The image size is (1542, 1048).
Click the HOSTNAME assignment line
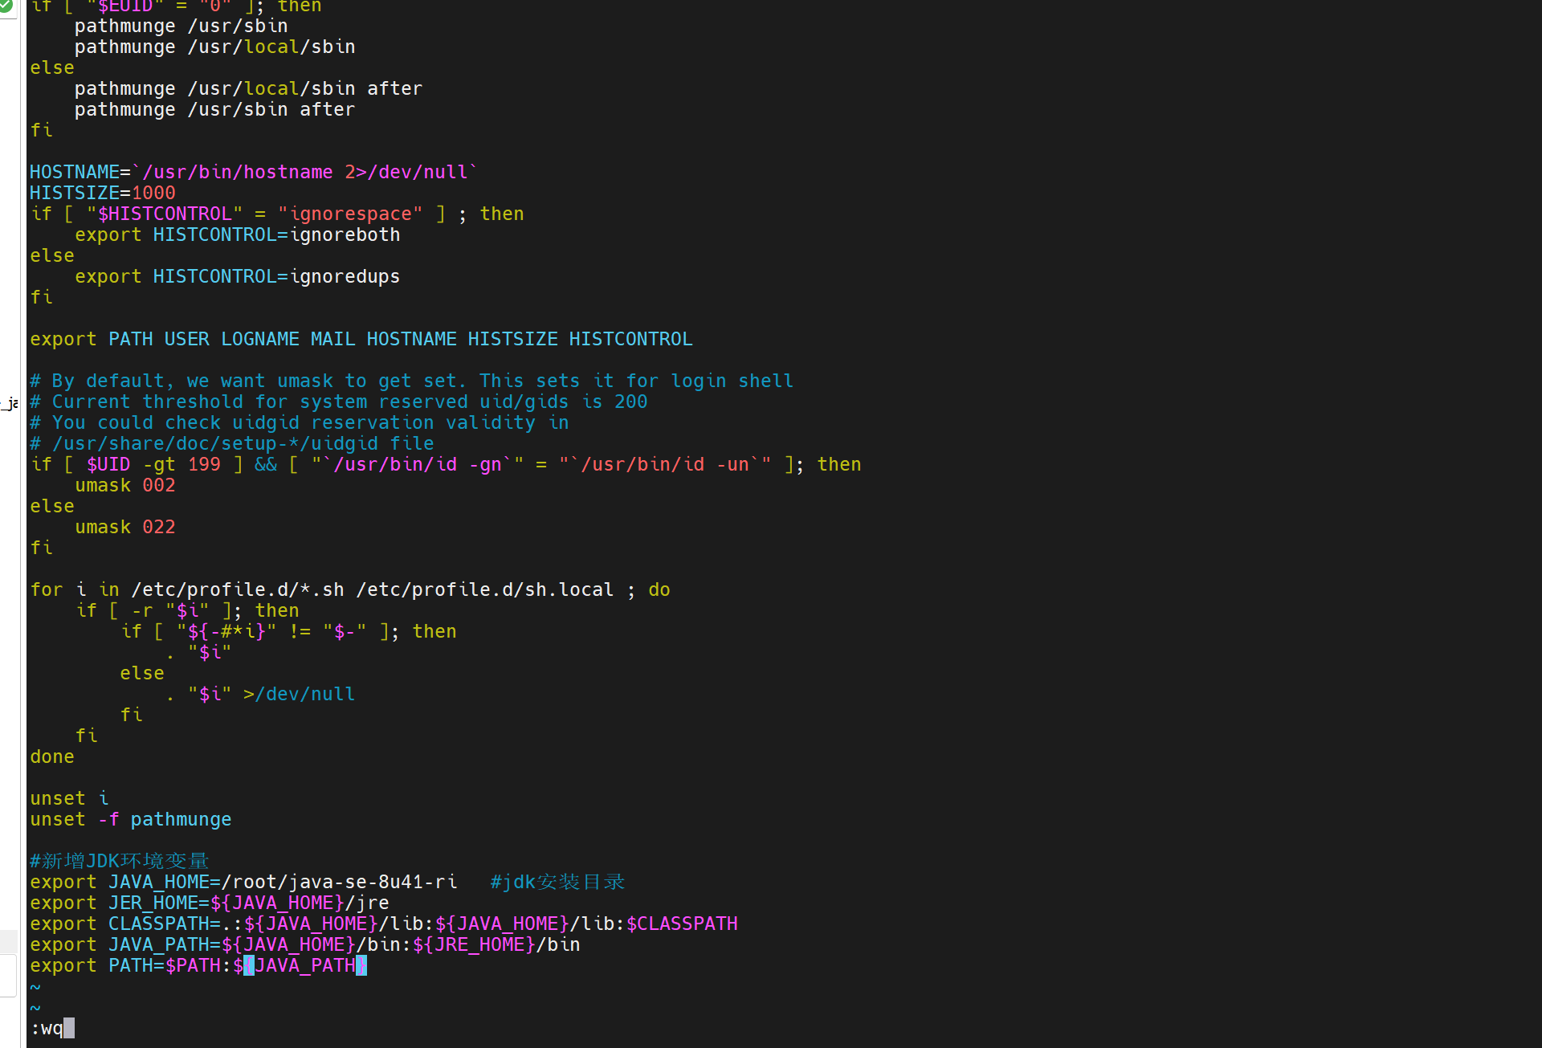[253, 173]
